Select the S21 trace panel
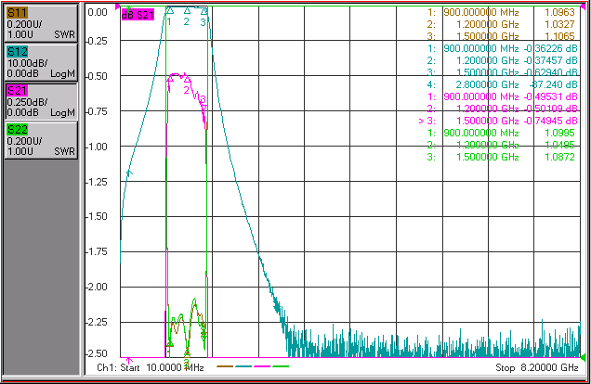 tap(41, 101)
